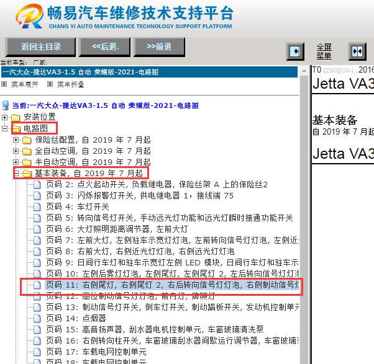Expand 半自动空调 folder
374x364 pixels.
click(16, 162)
